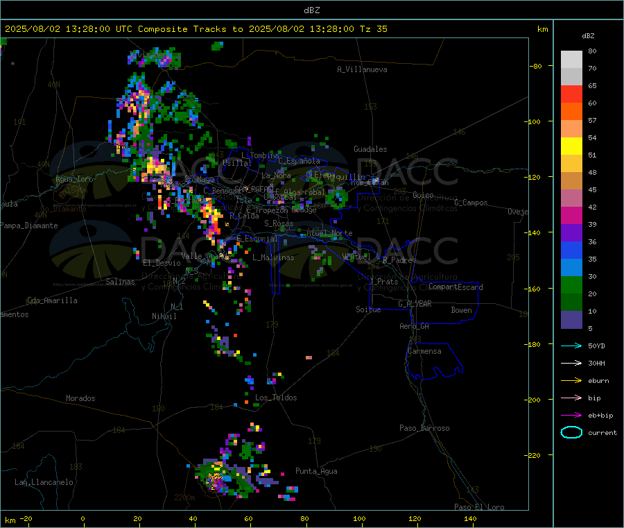Click the Morados map label
The height and width of the screenshot is (528, 624).
point(80,398)
